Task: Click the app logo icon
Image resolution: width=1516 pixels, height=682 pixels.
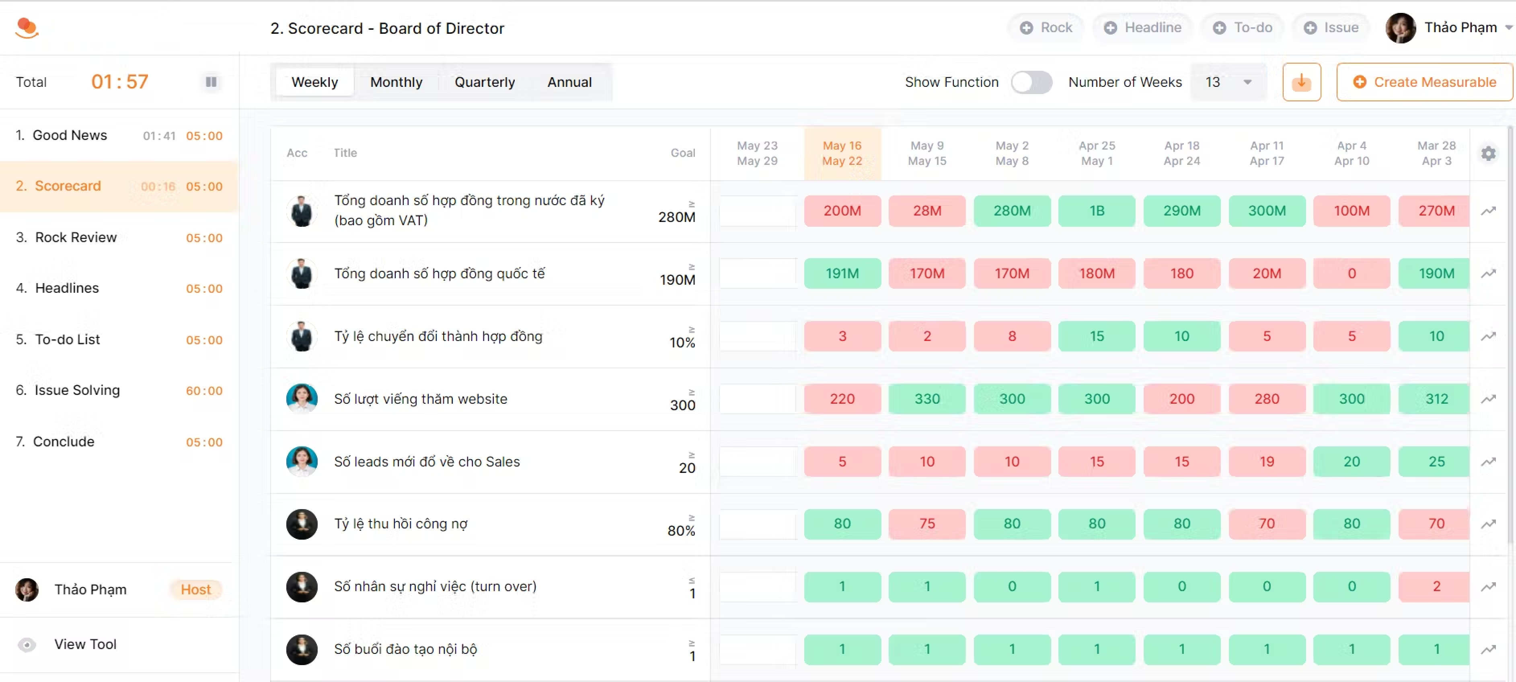Action: point(27,28)
